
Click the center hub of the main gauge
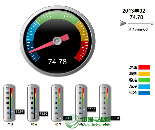(x=57, y=40)
